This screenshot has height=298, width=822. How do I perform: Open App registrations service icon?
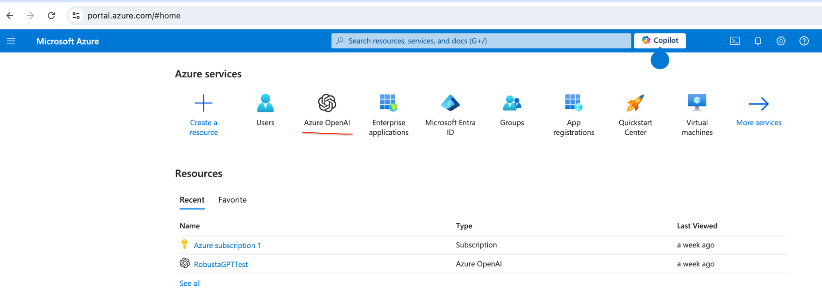574,103
